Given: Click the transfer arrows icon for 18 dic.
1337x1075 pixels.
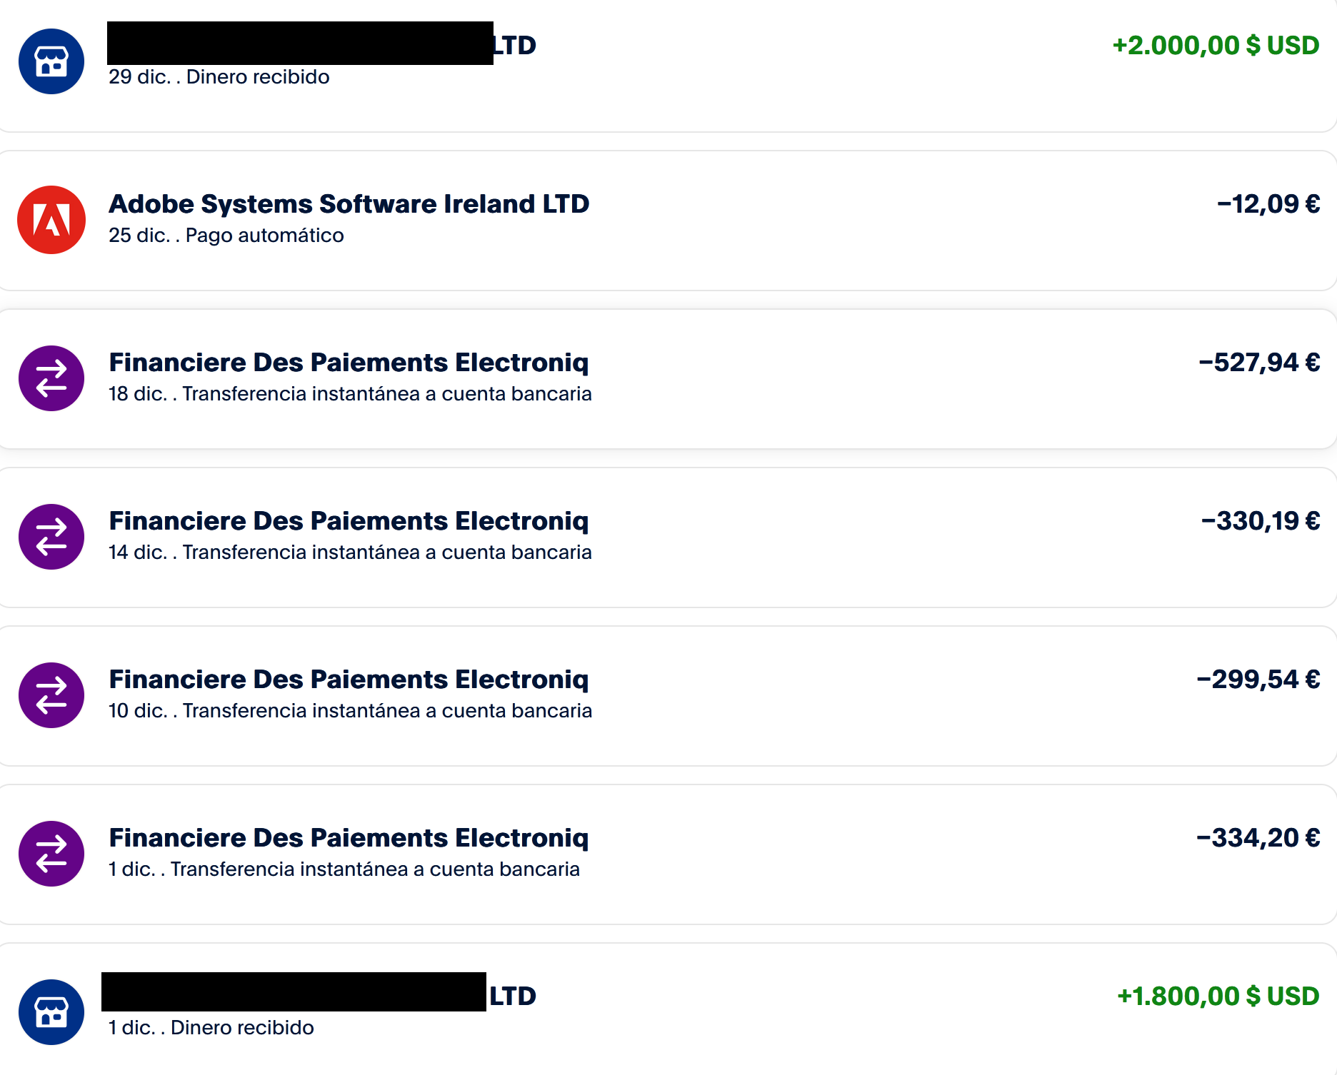Looking at the screenshot, I should click(x=51, y=378).
